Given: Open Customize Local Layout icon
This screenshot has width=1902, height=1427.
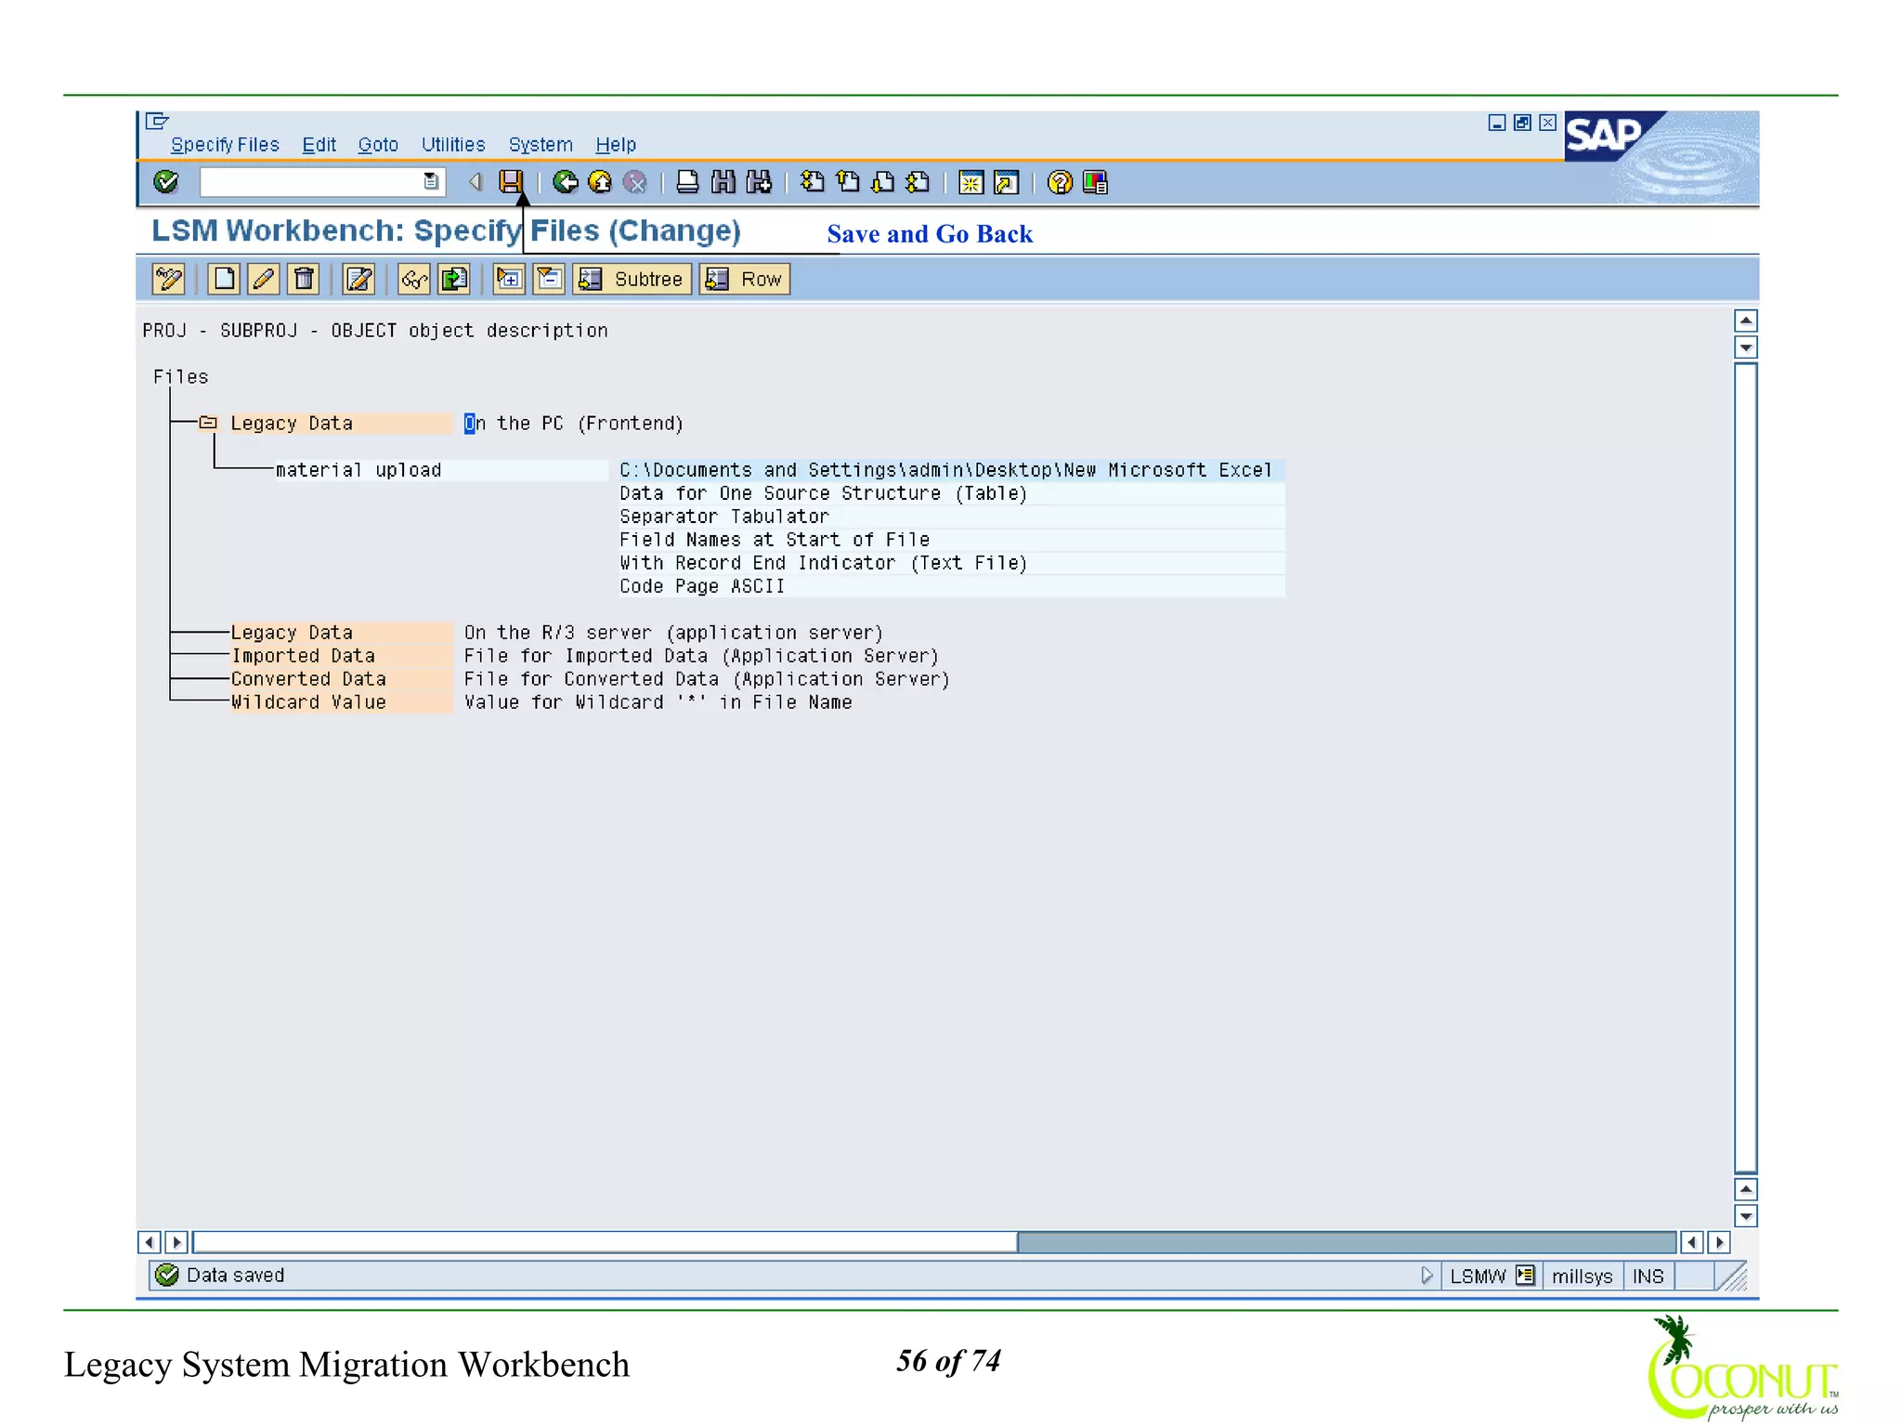Looking at the screenshot, I should coord(1095,182).
